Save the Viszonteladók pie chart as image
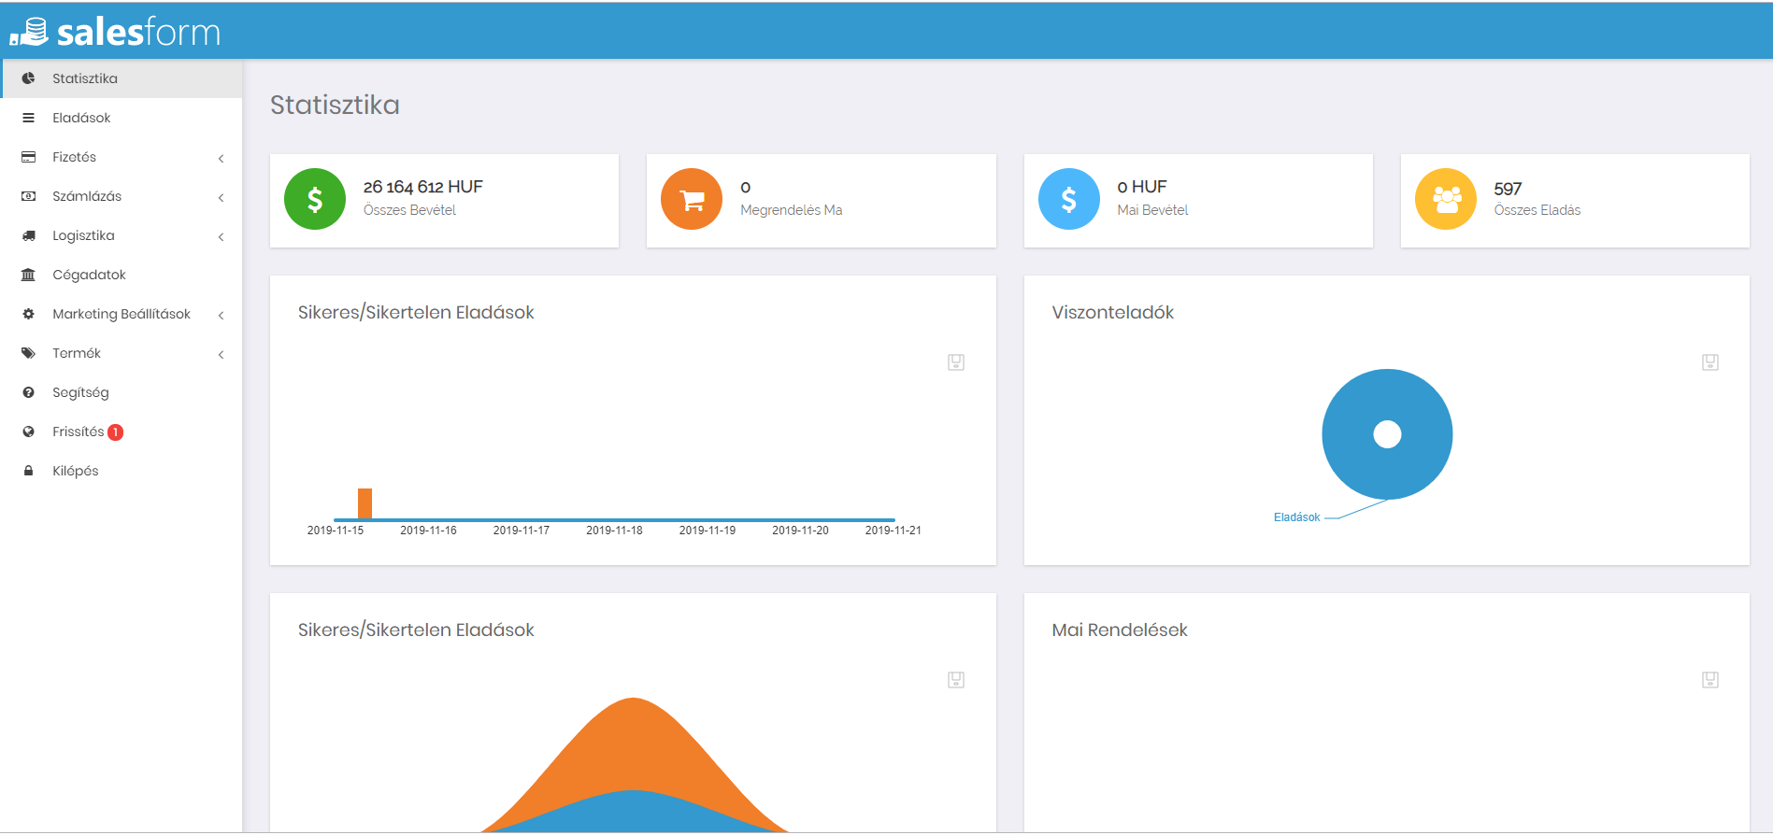 (x=1709, y=362)
